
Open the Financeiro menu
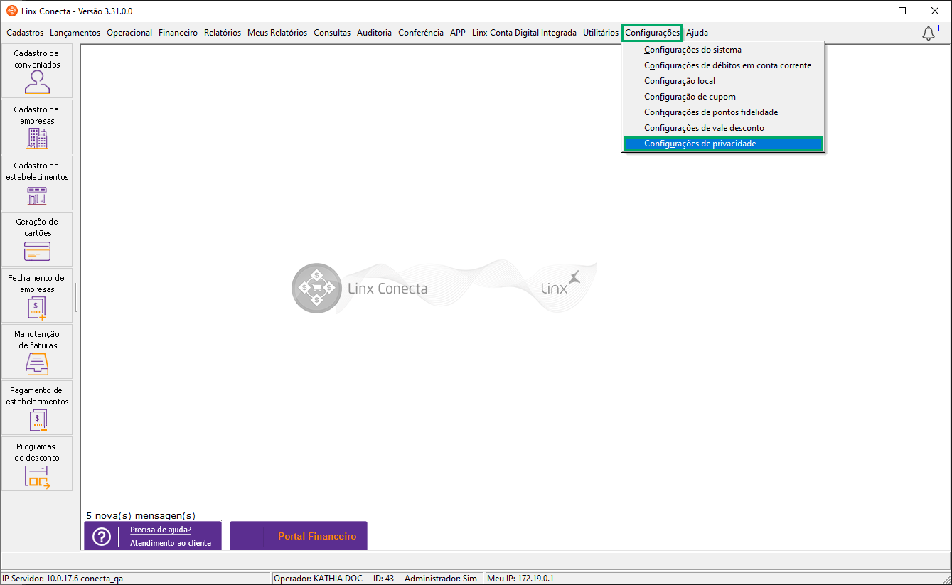(x=178, y=33)
